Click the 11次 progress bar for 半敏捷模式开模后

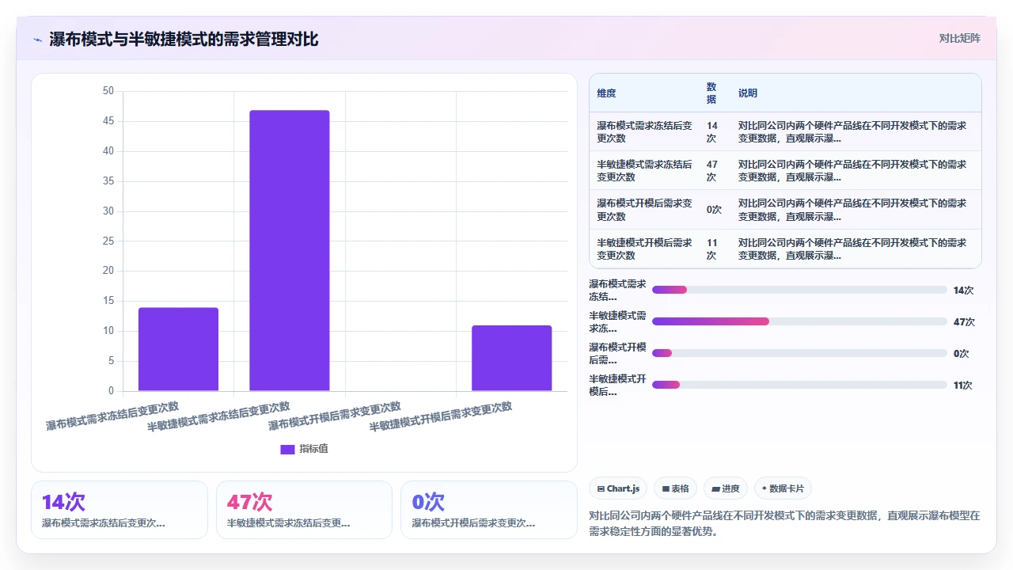[x=799, y=385]
